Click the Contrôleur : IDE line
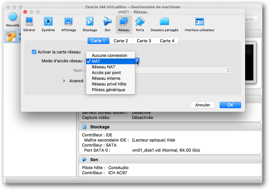Image resolution: width=269 pixels, height=190 pixels. click(97, 135)
